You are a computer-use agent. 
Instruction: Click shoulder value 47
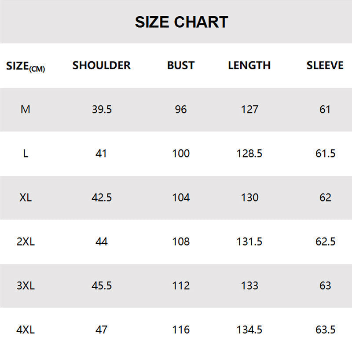(101, 330)
